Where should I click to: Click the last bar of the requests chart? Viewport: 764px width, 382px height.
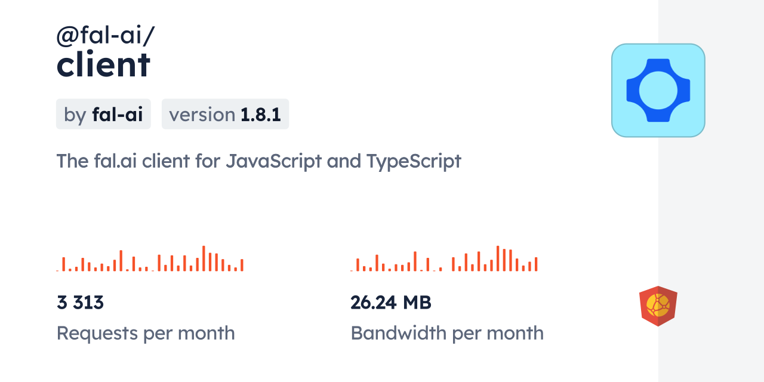click(x=242, y=265)
